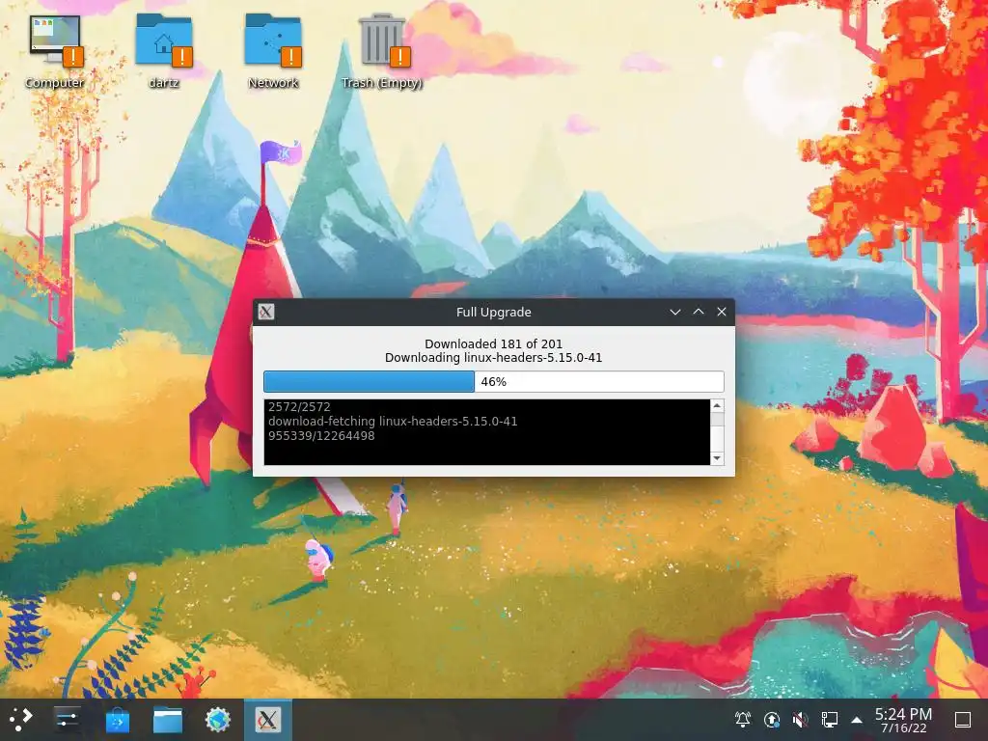The width and height of the screenshot is (988, 741).
Task: Click the "Downloading linux-headers-5.15.0-41" status text
Action: (493, 358)
